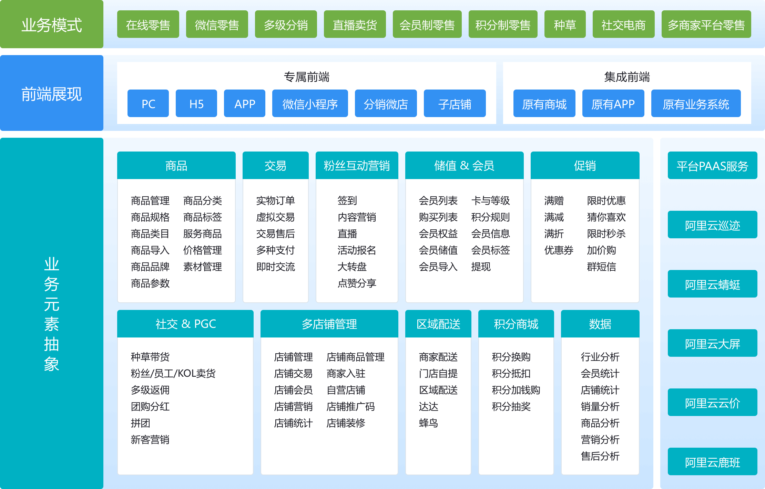Screen dimensions: 765x489
Task: Select 原有APP under 集成前端
Action: [x=613, y=103]
